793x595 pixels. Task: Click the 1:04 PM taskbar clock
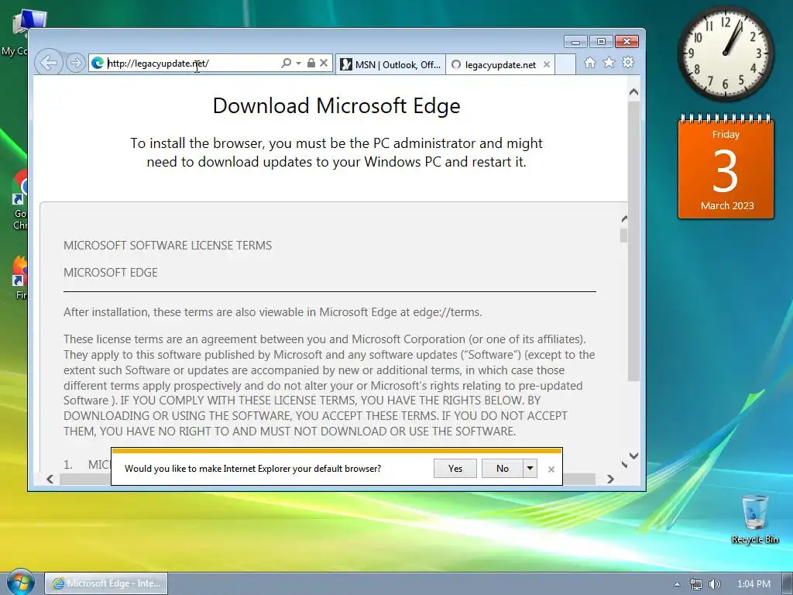click(x=754, y=584)
